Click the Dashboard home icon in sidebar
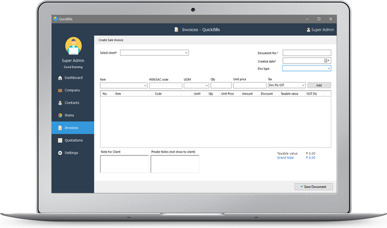Viewport: 387px width, 228px height. tap(60, 78)
